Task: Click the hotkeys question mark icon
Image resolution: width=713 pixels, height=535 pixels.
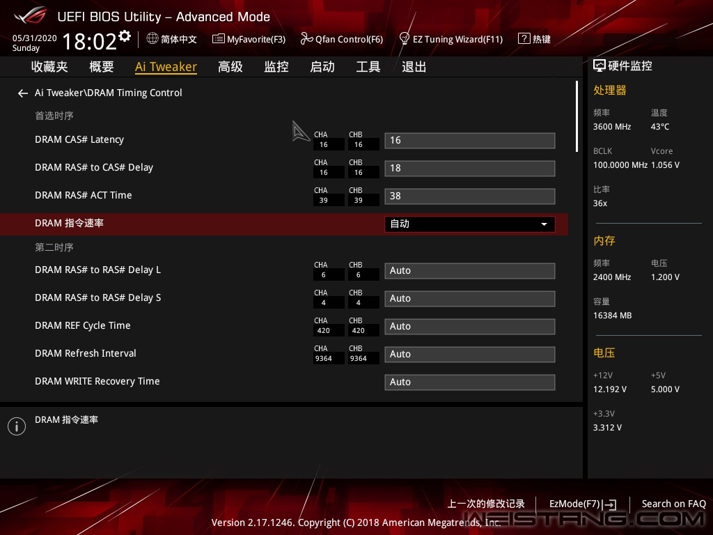Action: pos(524,39)
